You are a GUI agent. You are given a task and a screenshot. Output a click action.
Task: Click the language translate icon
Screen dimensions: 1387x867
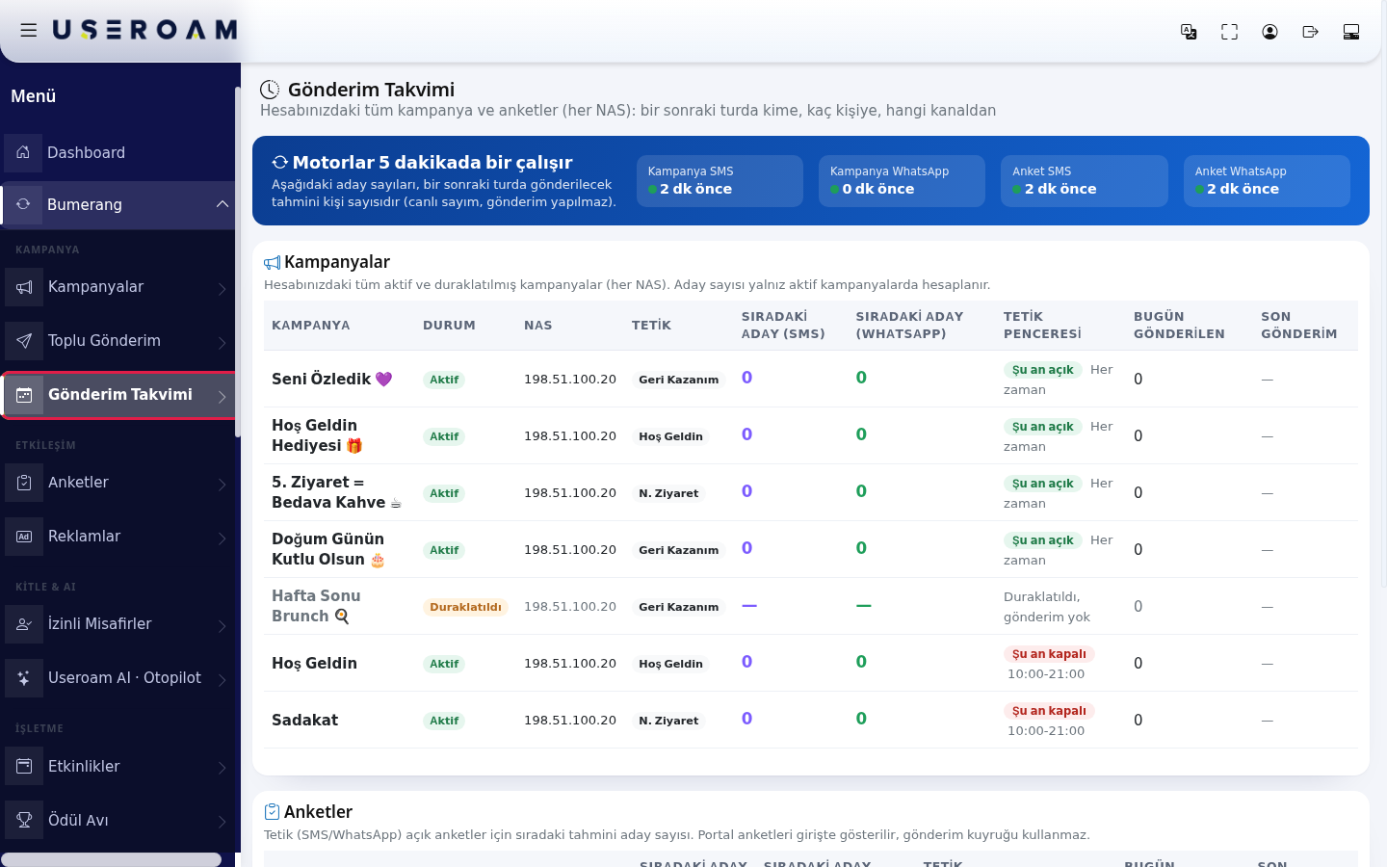point(1189,32)
